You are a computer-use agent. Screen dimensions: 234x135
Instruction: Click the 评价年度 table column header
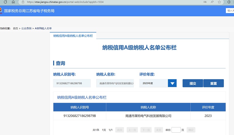(208, 107)
